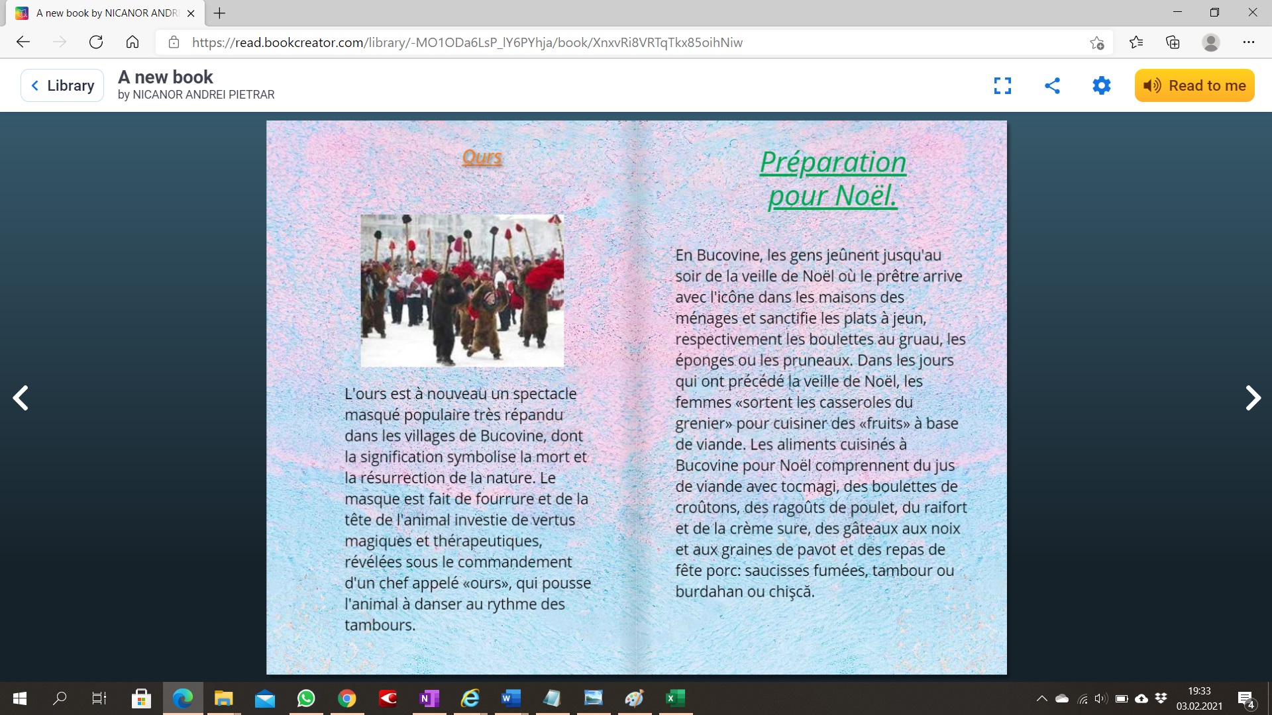This screenshot has height=715, width=1272.
Task: Enter fullscreen reading mode
Action: pos(1002,85)
